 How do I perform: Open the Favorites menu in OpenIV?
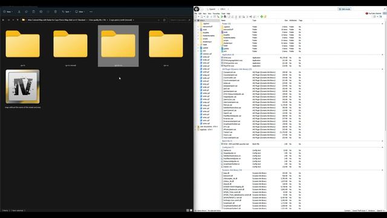click(x=216, y=13)
